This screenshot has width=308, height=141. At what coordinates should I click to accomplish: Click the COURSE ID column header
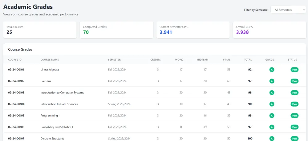click(15, 60)
